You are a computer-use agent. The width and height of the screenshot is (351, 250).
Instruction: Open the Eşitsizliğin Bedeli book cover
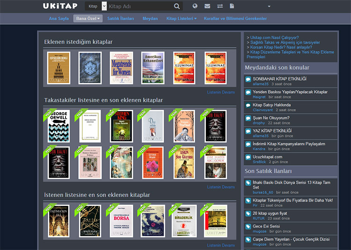tap(58, 68)
